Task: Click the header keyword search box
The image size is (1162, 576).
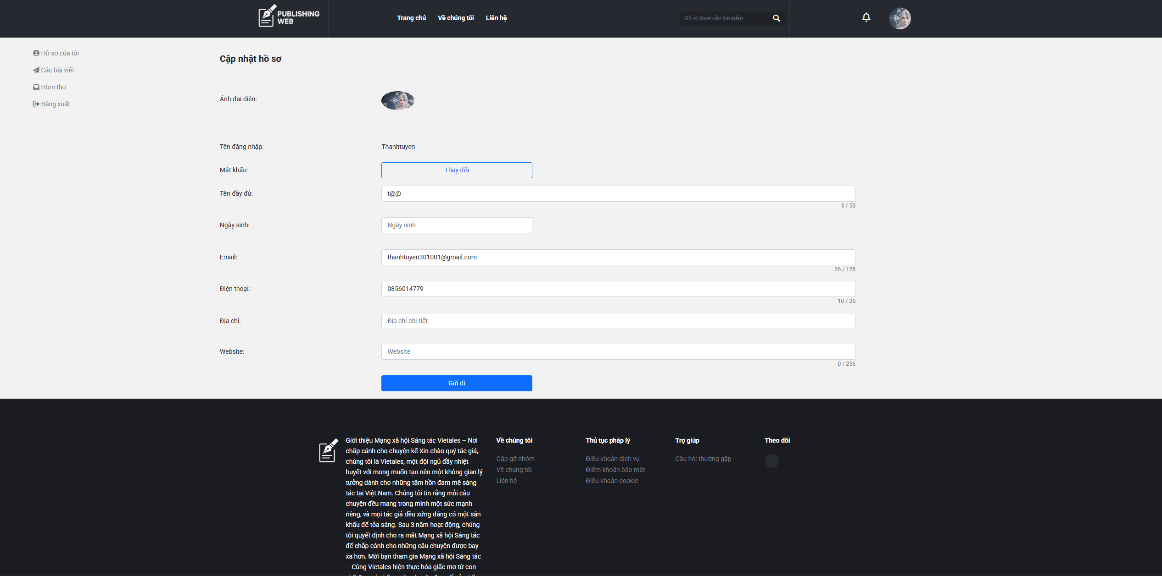Action: (724, 18)
